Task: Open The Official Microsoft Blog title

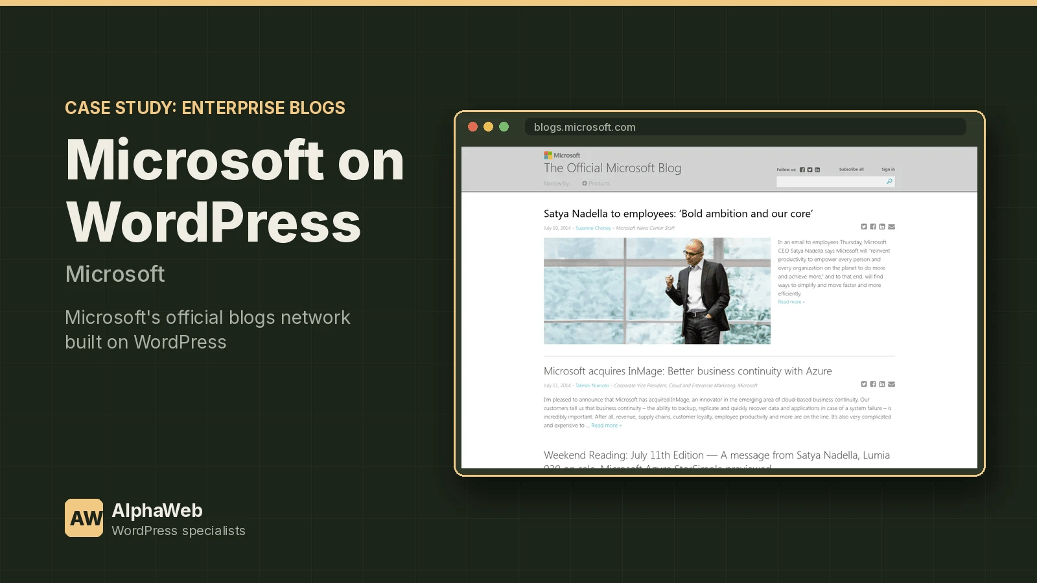Action: 612,168
